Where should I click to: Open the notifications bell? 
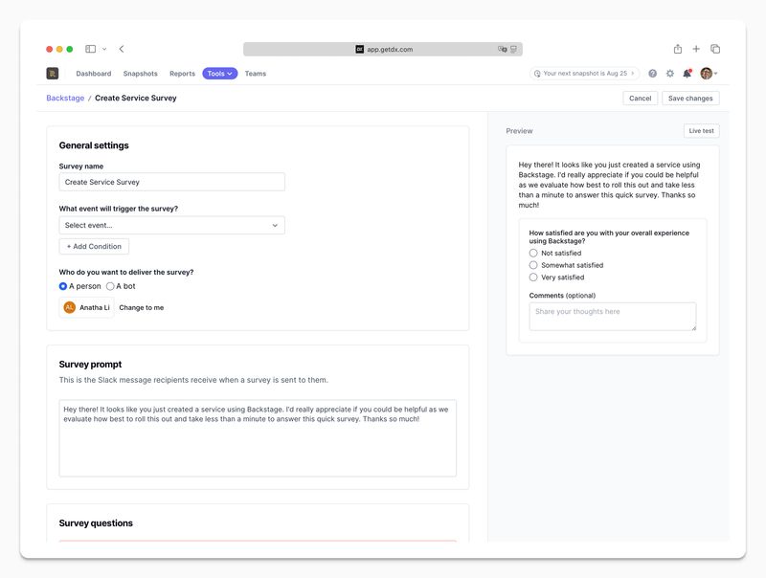click(687, 74)
